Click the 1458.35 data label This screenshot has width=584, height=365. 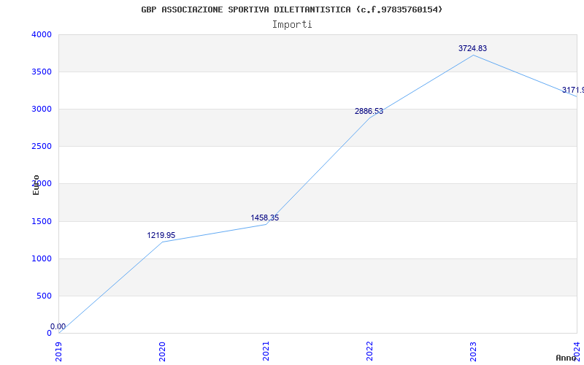point(264,218)
